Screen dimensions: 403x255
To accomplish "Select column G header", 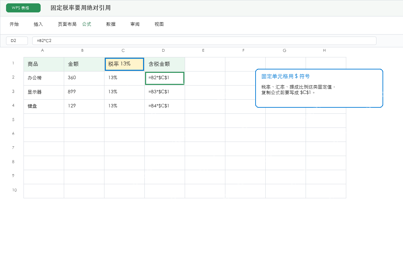I will pyautogui.click(x=284, y=51).
